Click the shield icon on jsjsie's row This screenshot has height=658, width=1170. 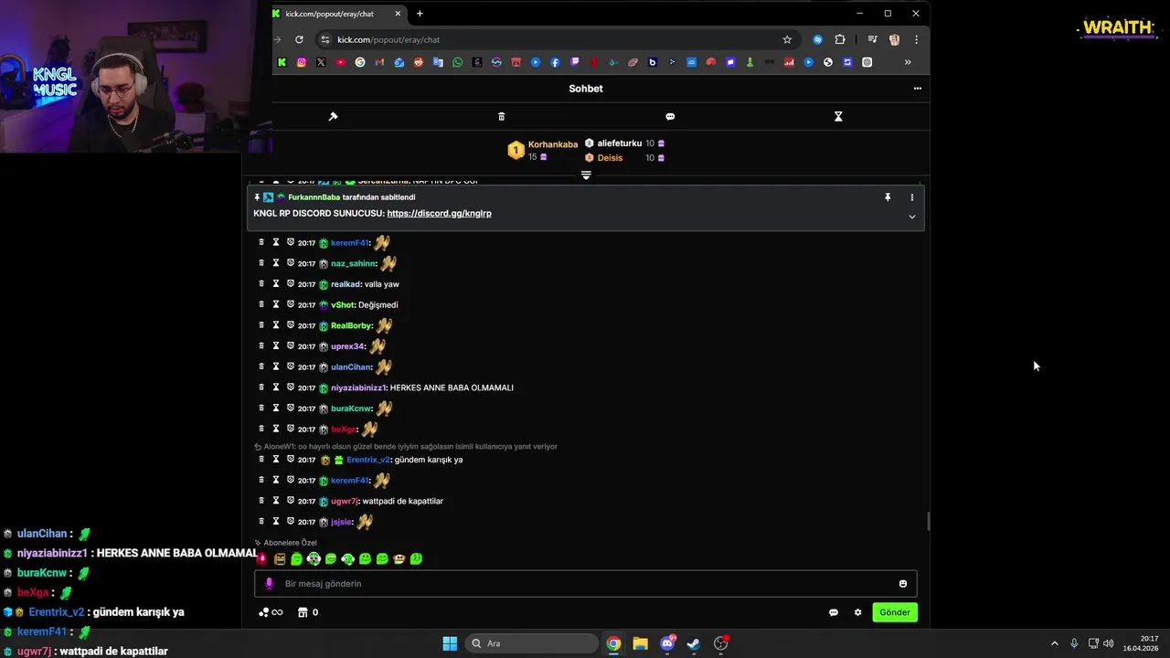tap(291, 522)
